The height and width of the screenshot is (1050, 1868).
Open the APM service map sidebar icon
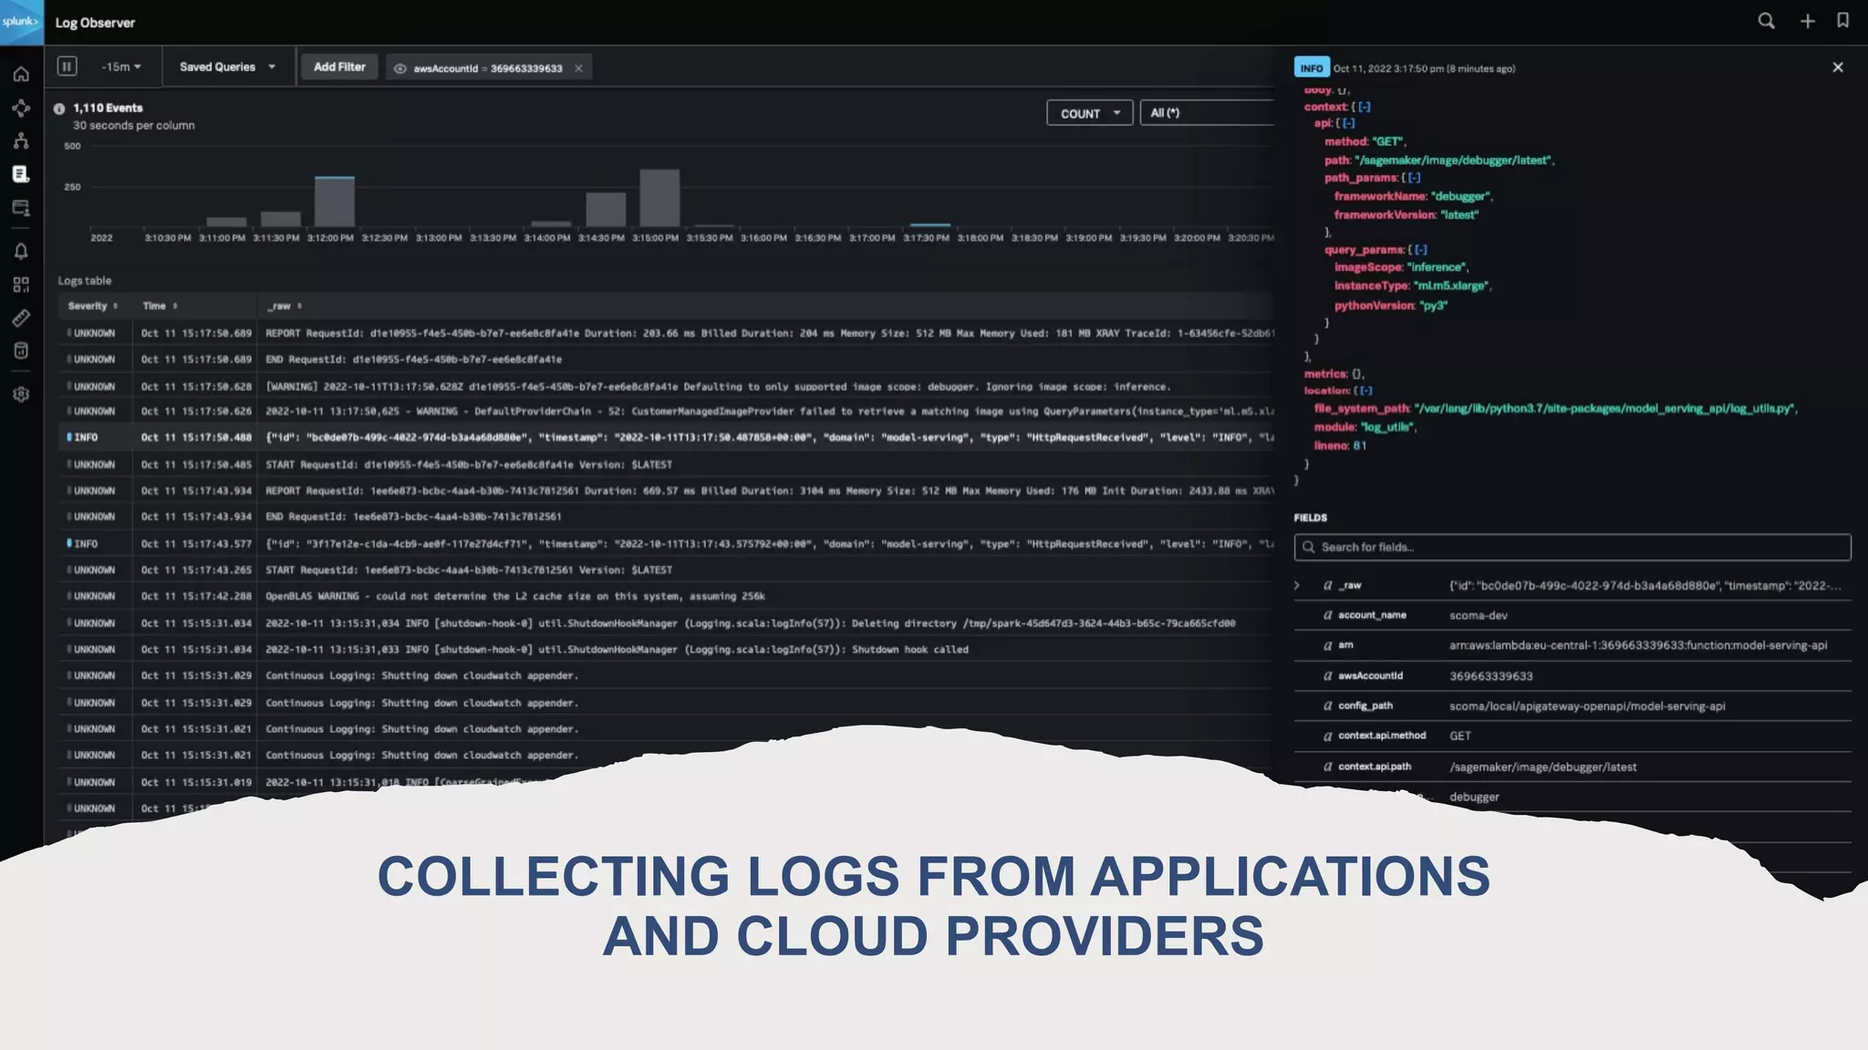(21, 108)
